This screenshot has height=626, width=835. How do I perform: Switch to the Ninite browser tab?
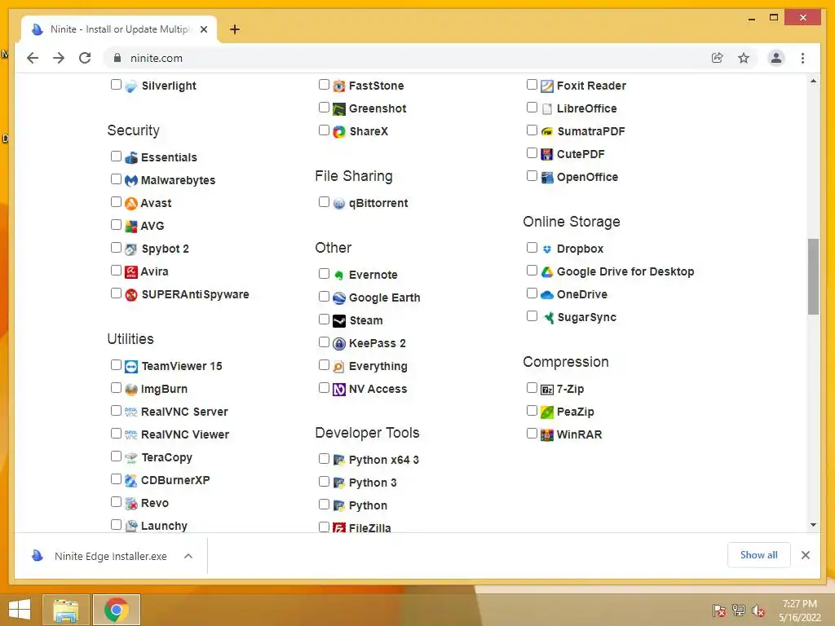point(119,29)
